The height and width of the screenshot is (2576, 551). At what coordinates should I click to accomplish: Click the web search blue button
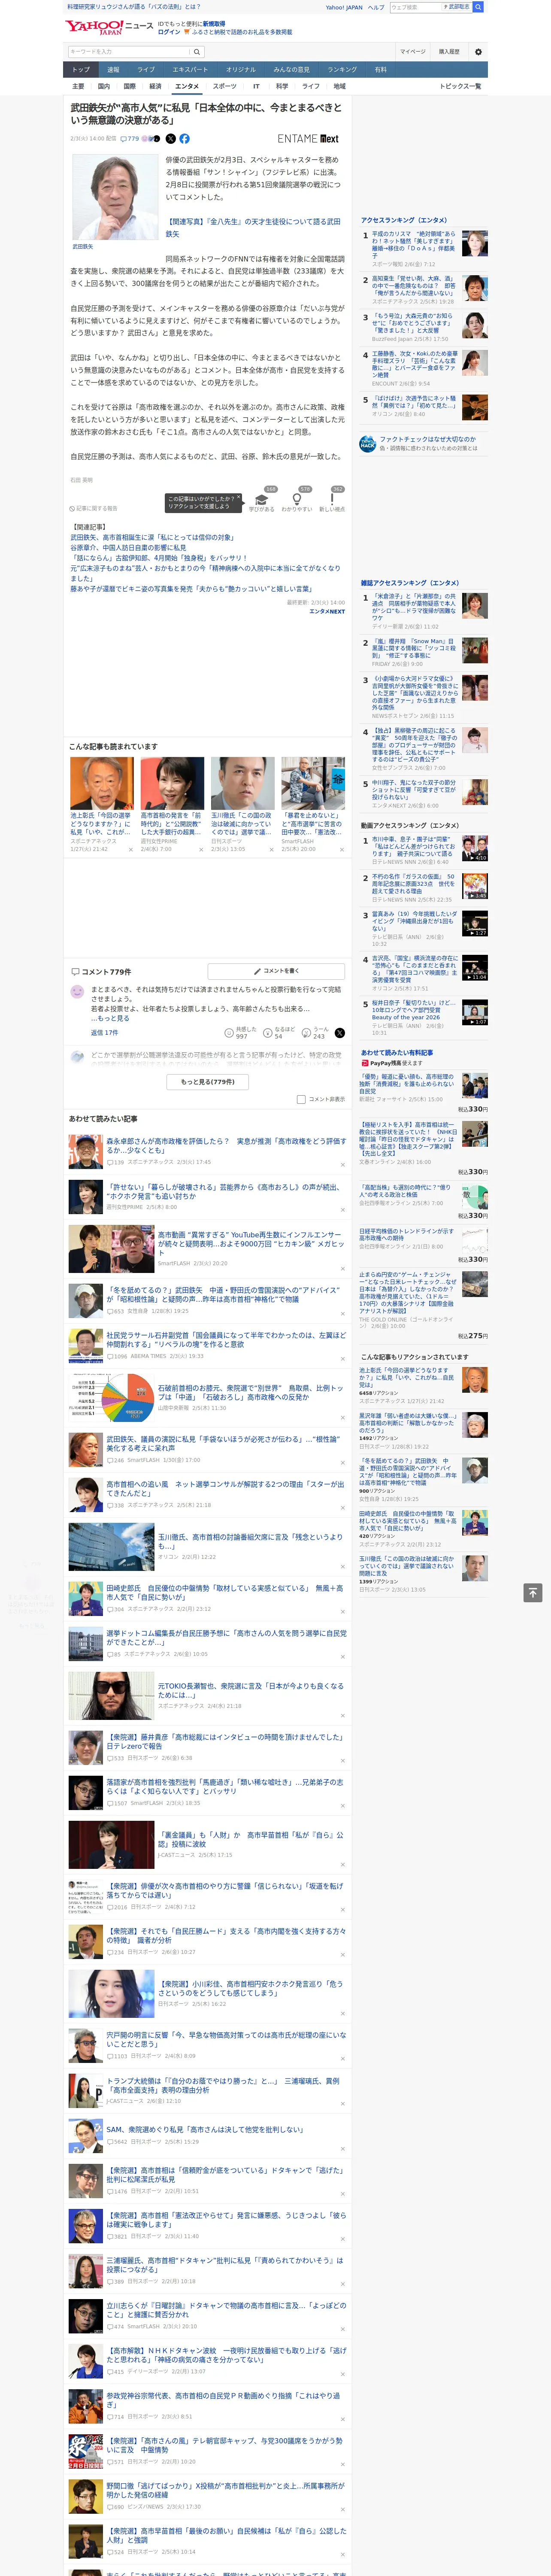[478, 7]
